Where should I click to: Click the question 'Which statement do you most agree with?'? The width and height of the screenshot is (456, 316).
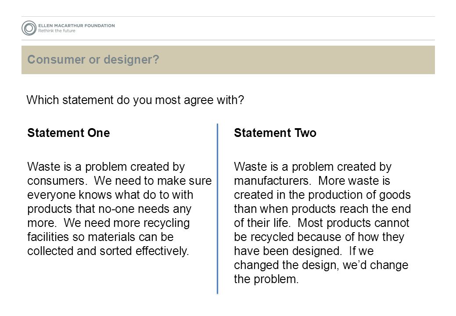click(x=135, y=100)
